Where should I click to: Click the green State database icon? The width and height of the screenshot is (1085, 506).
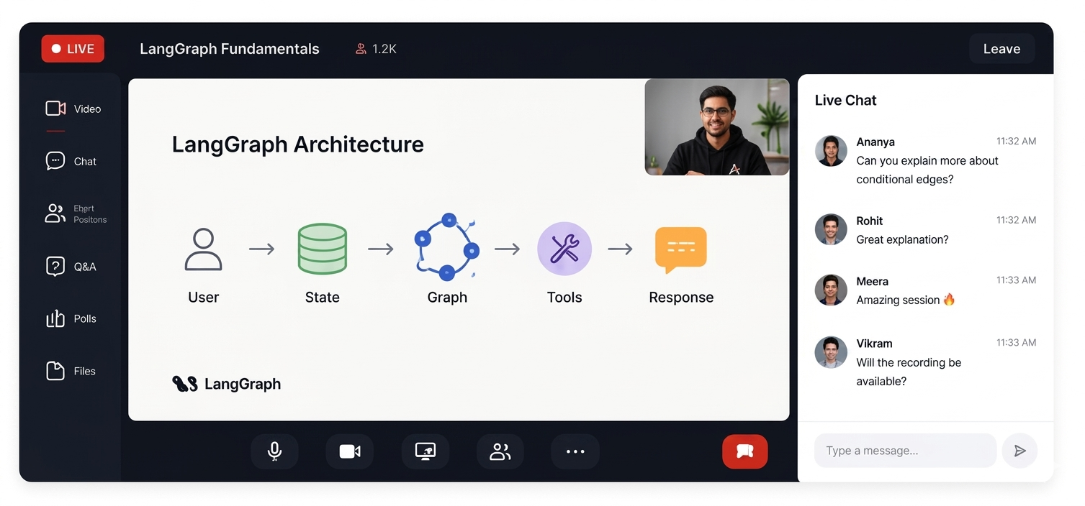click(x=323, y=249)
